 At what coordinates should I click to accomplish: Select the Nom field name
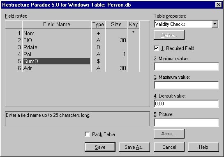[57, 33]
